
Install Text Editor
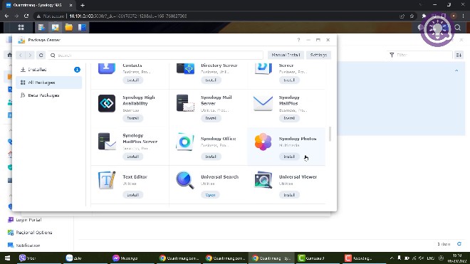tap(132, 195)
